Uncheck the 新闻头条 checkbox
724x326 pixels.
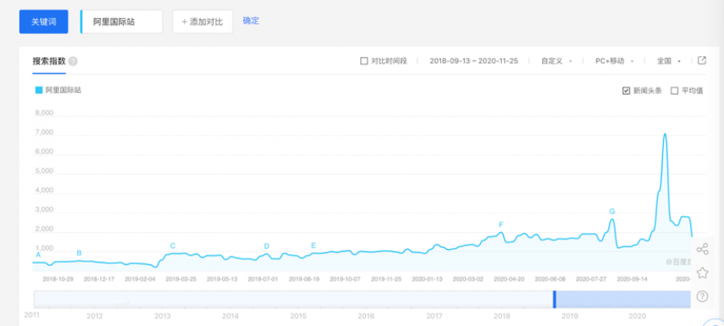click(x=626, y=91)
